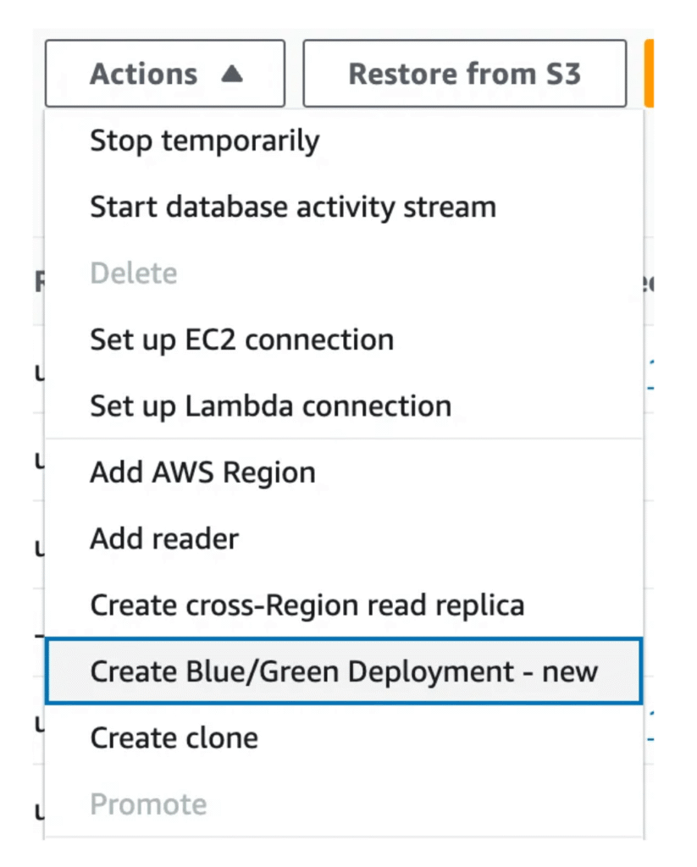
Task: Click the disabled Promote menu entry
Action: [x=148, y=803]
